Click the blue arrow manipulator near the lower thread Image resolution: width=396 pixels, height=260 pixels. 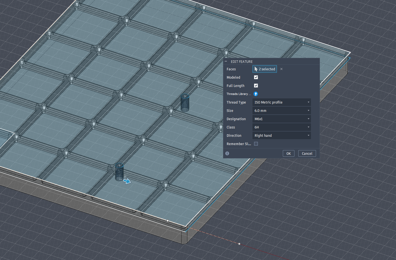(127, 181)
